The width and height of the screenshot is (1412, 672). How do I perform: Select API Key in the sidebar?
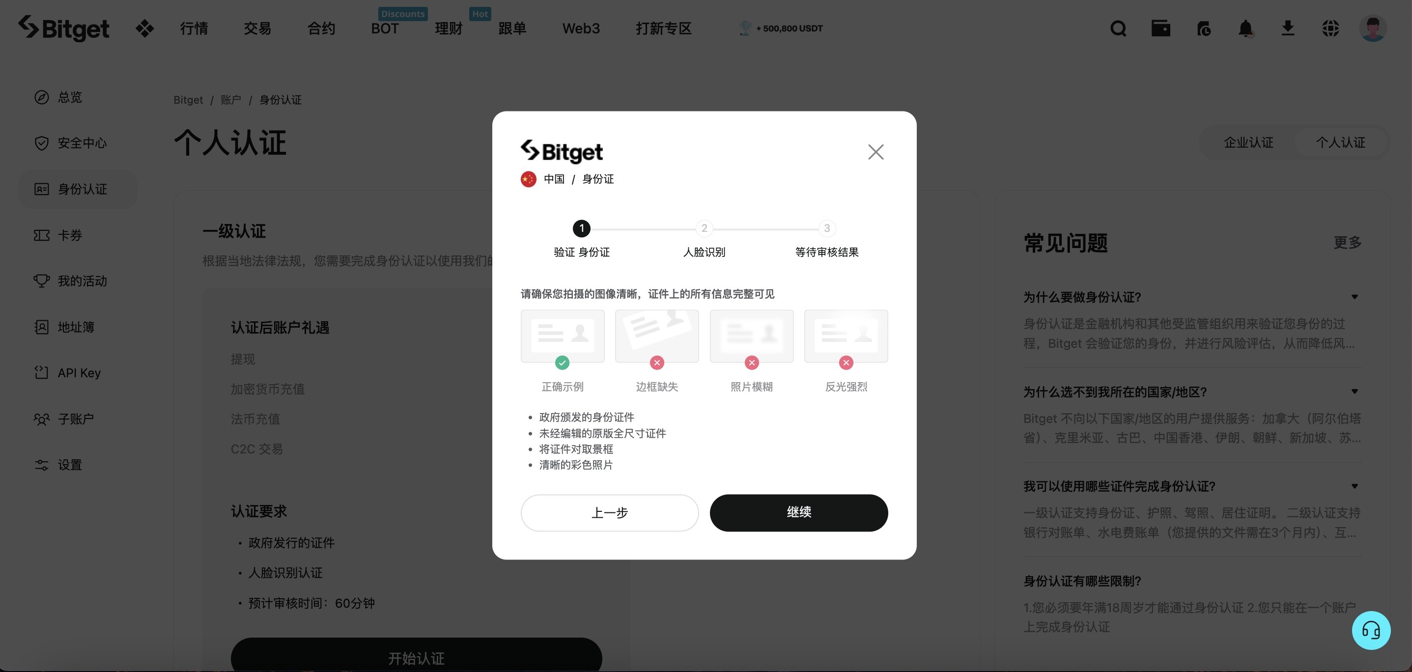click(80, 373)
